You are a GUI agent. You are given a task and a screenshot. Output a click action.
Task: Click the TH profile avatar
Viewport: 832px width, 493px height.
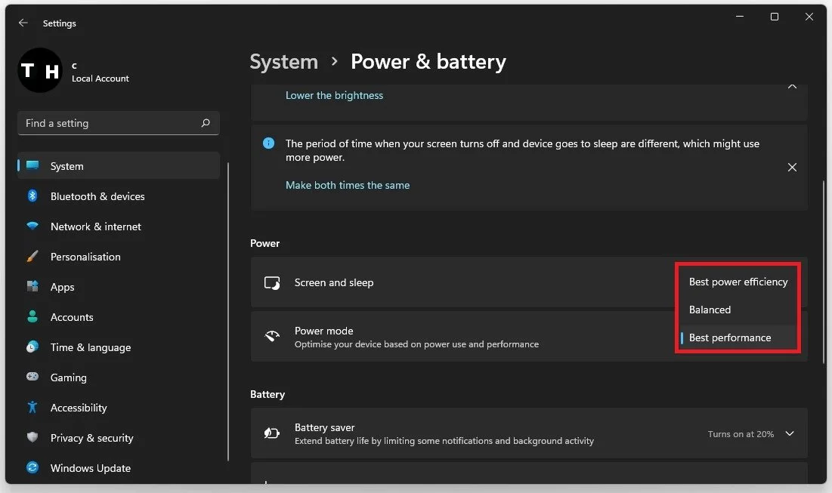(40, 70)
